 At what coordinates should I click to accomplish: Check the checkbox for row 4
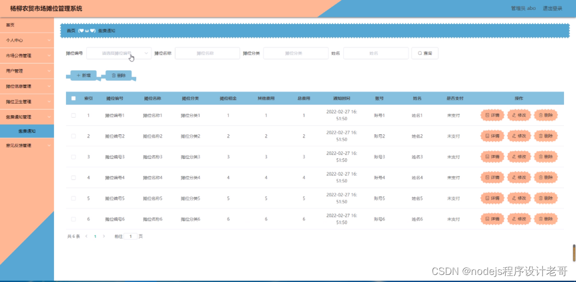coord(74,178)
